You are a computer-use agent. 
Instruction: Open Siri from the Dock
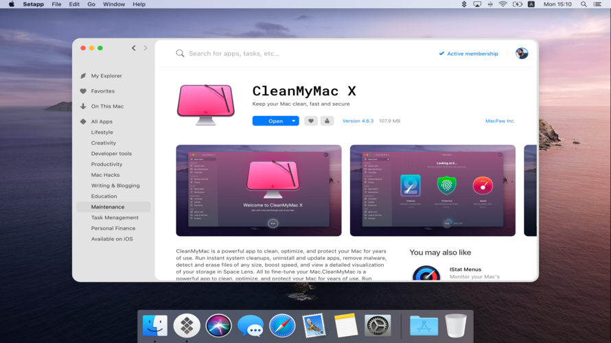coord(218,325)
